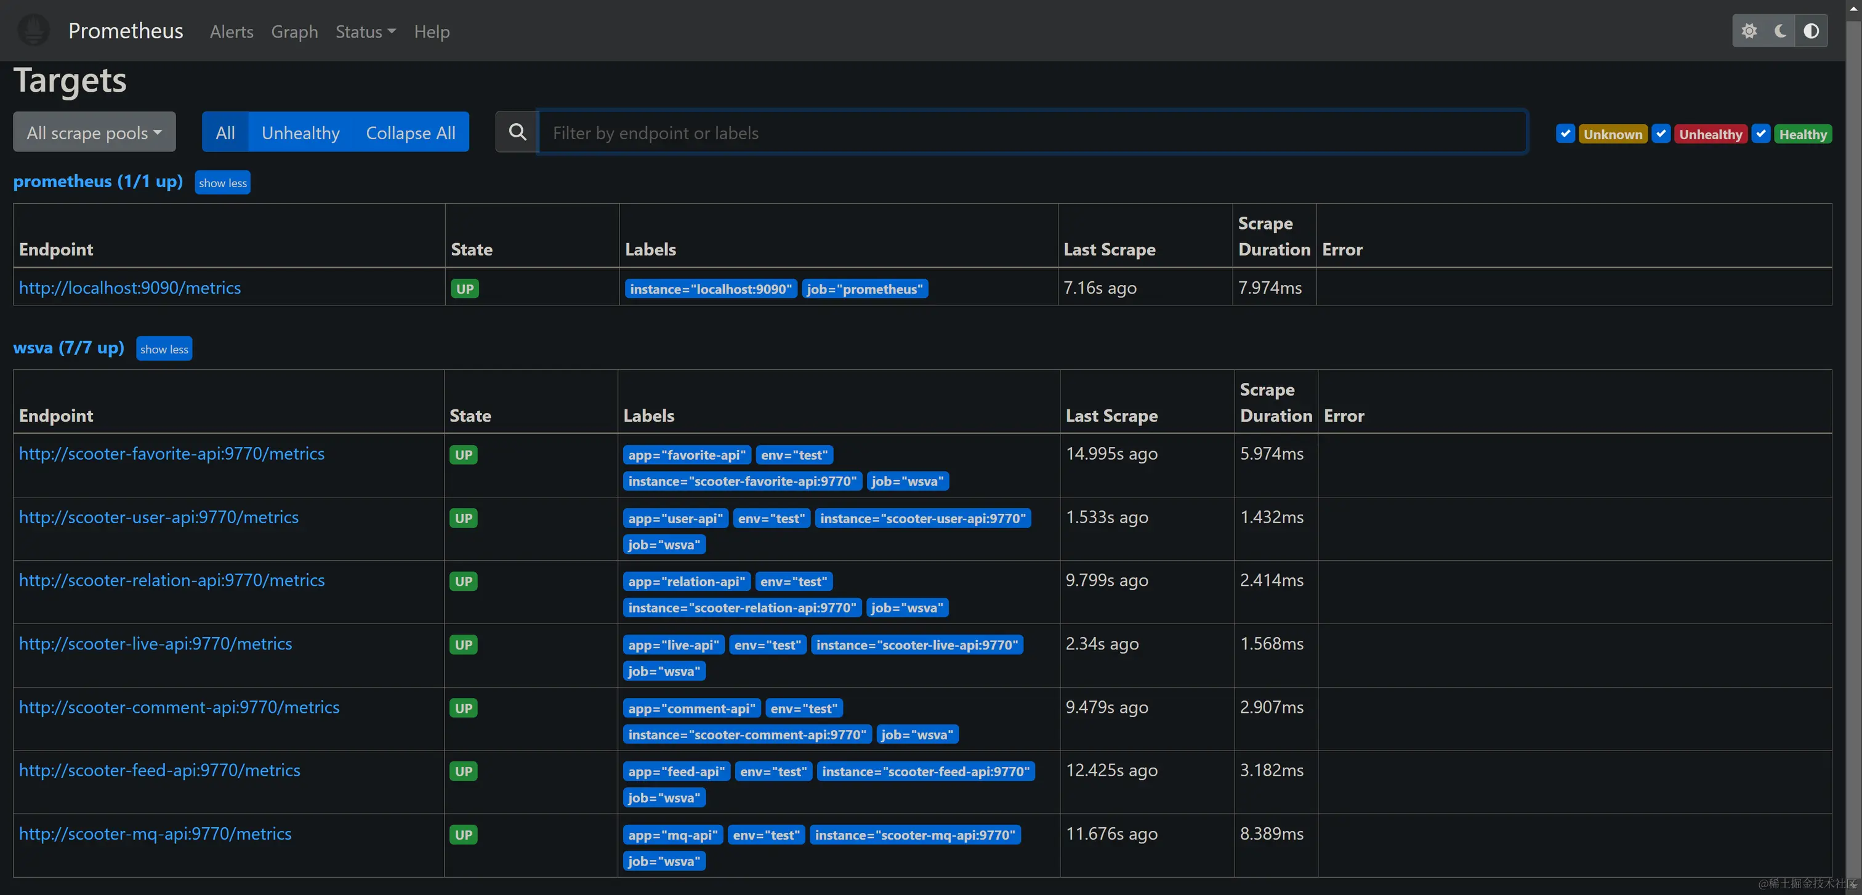
Task: Click the app="favorite-api" label badge
Action: [x=686, y=455]
